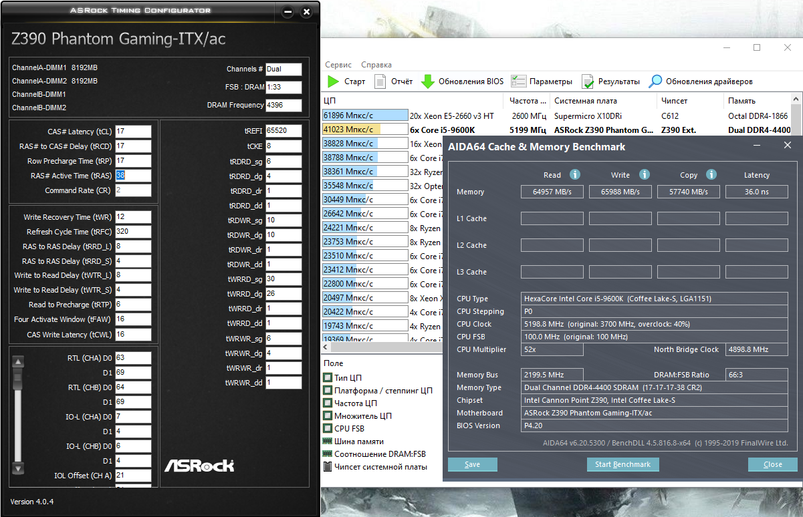Click the tREFI value field

pyautogui.click(x=283, y=130)
